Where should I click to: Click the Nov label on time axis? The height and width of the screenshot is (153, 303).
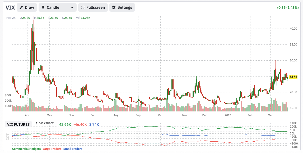point(185,115)
